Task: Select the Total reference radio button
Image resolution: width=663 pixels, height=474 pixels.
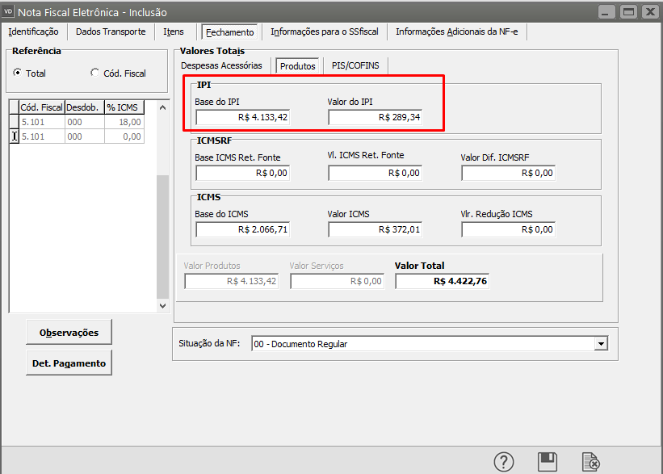Action: tap(18, 73)
